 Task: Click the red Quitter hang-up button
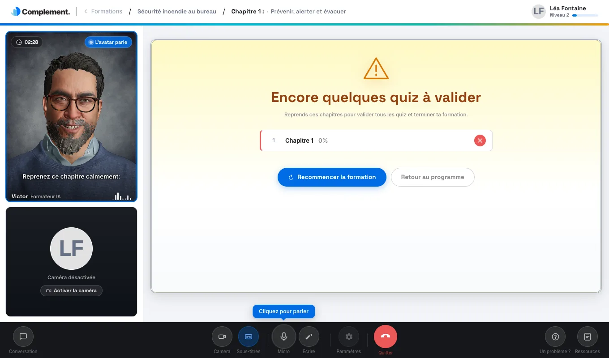386,337
